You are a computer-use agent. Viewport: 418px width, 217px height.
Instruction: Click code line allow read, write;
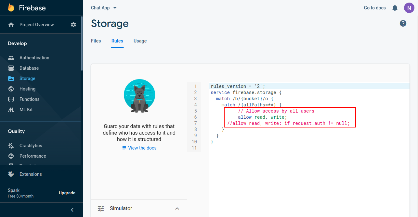[x=262, y=117]
